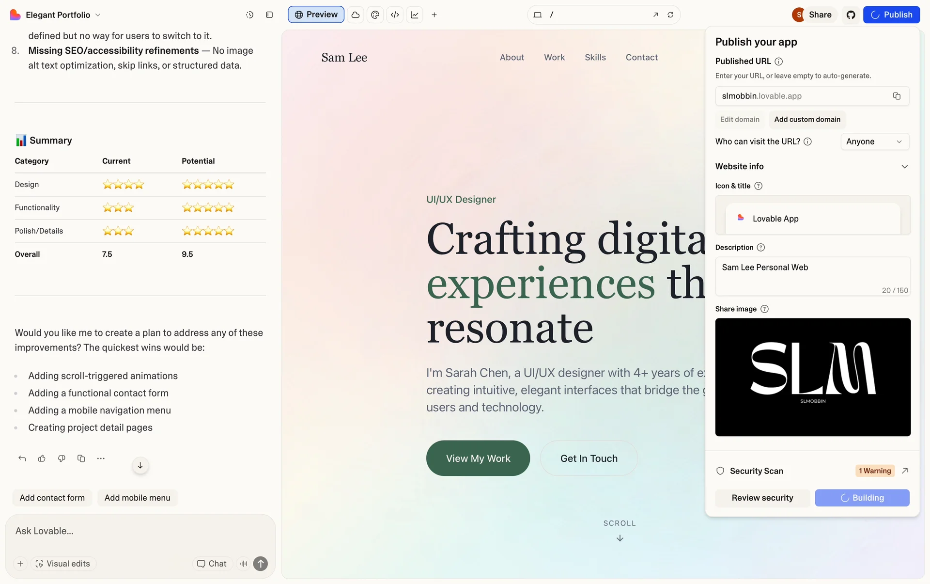This screenshot has height=584, width=930.
Task: Select the Work nav item
Action: pyautogui.click(x=554, y=58)
